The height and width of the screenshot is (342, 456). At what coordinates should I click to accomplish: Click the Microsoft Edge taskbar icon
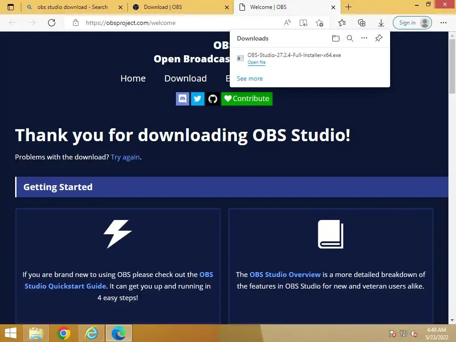tap(119, 333)
